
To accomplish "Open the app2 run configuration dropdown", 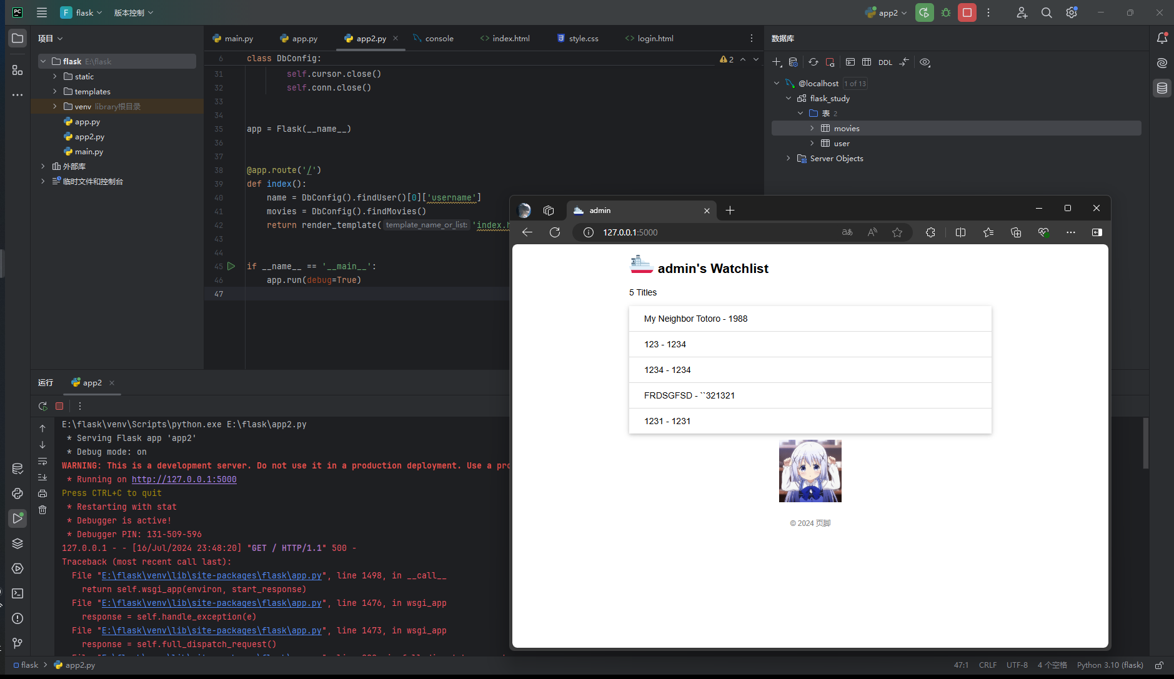I will click(887, 12).
